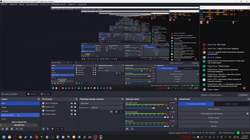The width and height of the screenshot is (250, 140).
Task: Click 'Запуск виртуальной камеры' button
Action: (x=212, y=114)
